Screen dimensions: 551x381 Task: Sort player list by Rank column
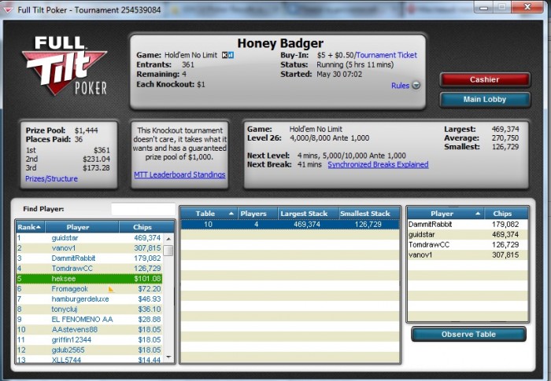pyautogui.click(x=30, y=227)
